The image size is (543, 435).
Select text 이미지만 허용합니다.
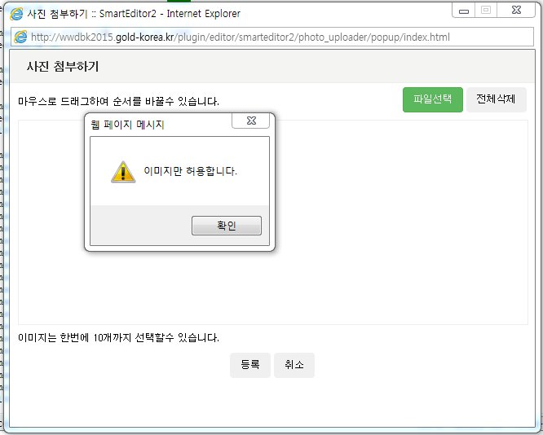(x=190, y=171)
